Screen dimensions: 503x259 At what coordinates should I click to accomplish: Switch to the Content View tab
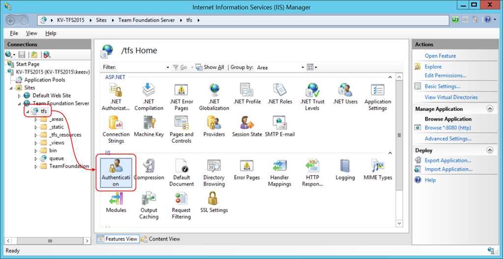161,239
